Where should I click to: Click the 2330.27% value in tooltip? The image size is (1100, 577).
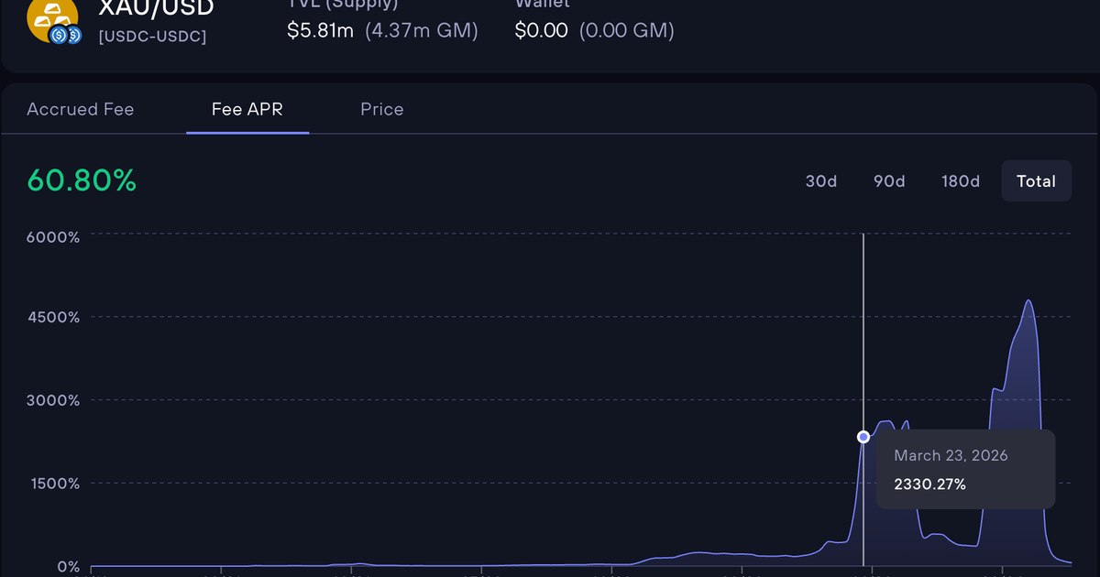(930, 484)
